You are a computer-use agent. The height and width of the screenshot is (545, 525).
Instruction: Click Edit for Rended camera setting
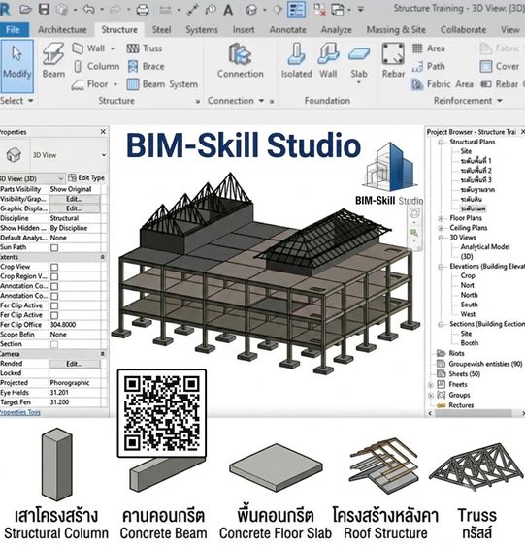(75, 364)
